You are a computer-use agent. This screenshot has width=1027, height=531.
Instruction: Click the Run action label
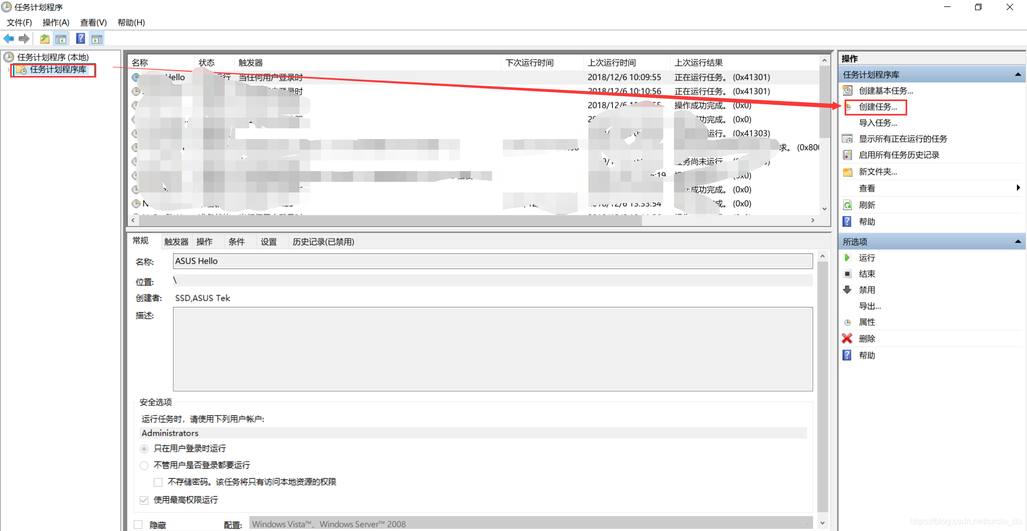tap(867, 258)
